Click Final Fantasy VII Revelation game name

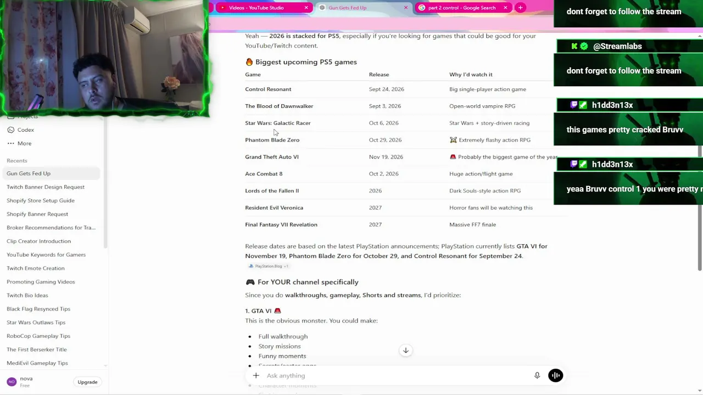tap(281, 225)
